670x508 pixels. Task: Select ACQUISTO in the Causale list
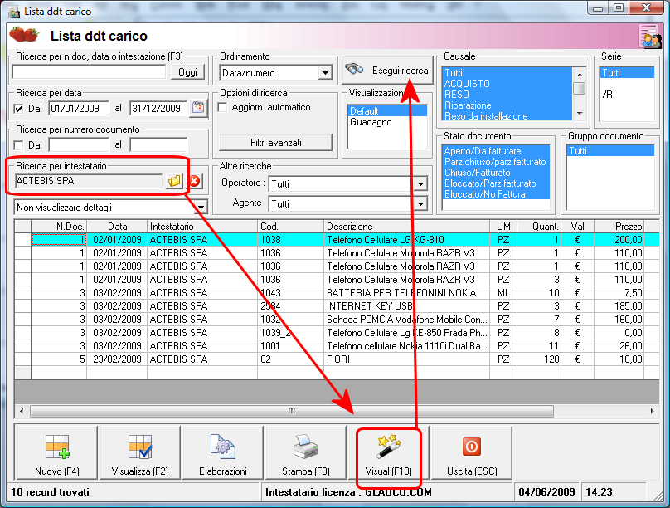point(507,84)
